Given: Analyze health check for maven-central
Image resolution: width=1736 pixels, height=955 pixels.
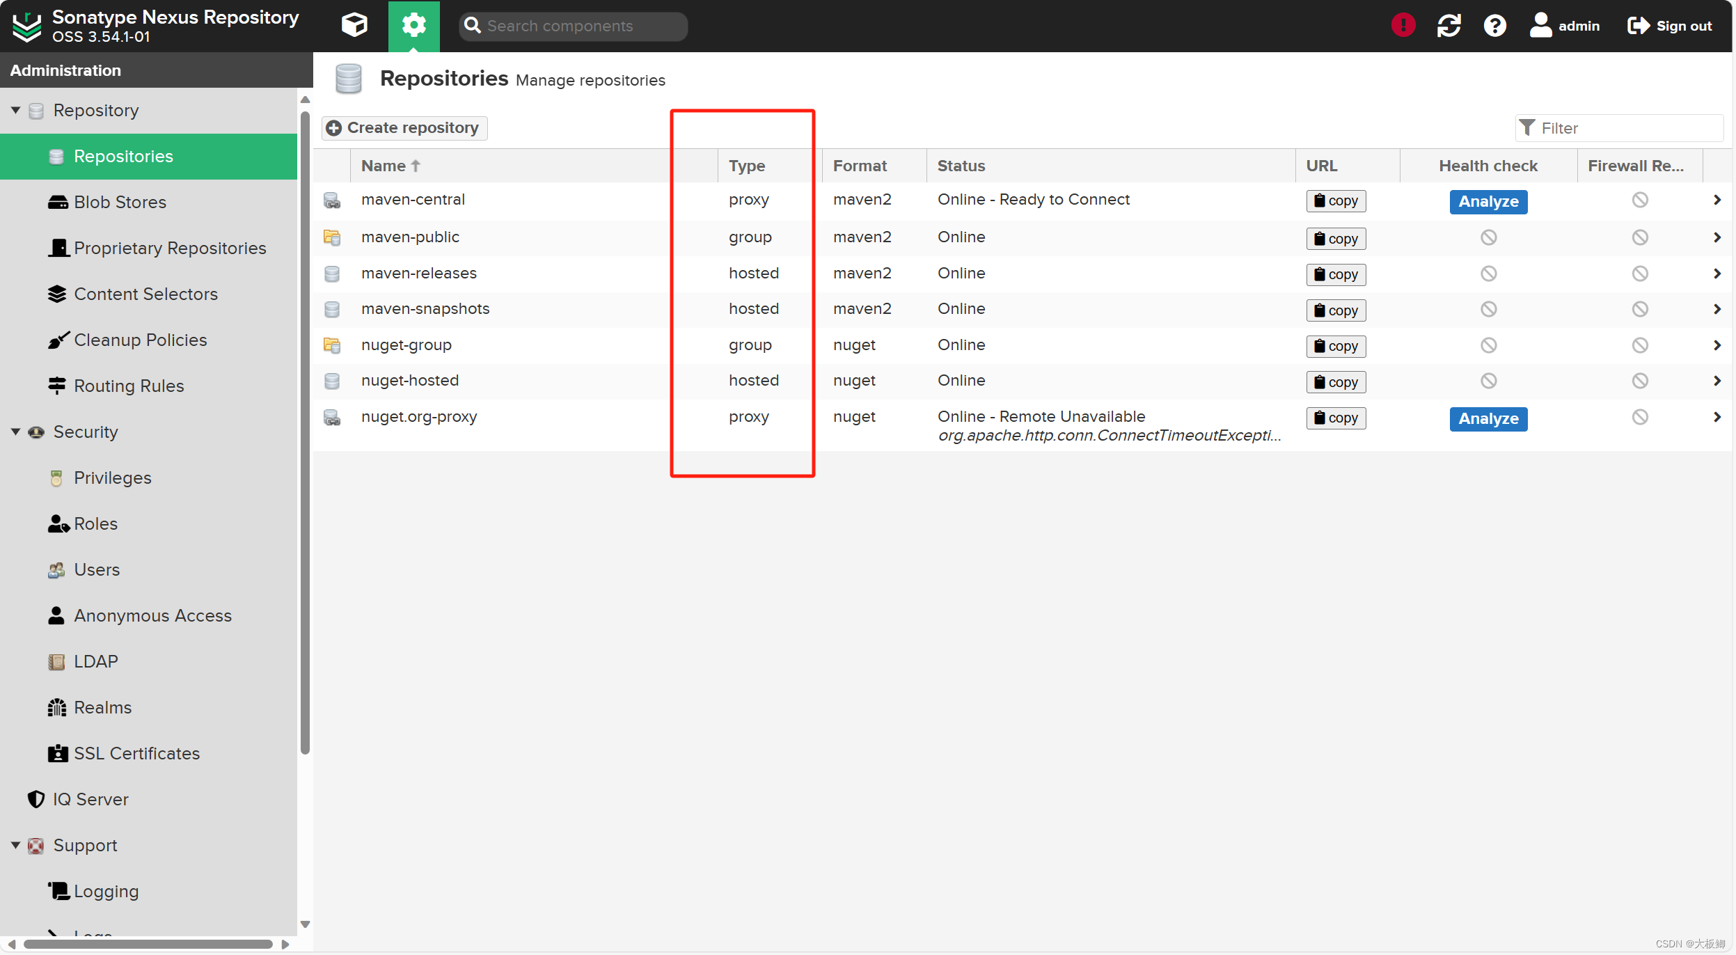Looking at the screenshot, I should 1488,202.
